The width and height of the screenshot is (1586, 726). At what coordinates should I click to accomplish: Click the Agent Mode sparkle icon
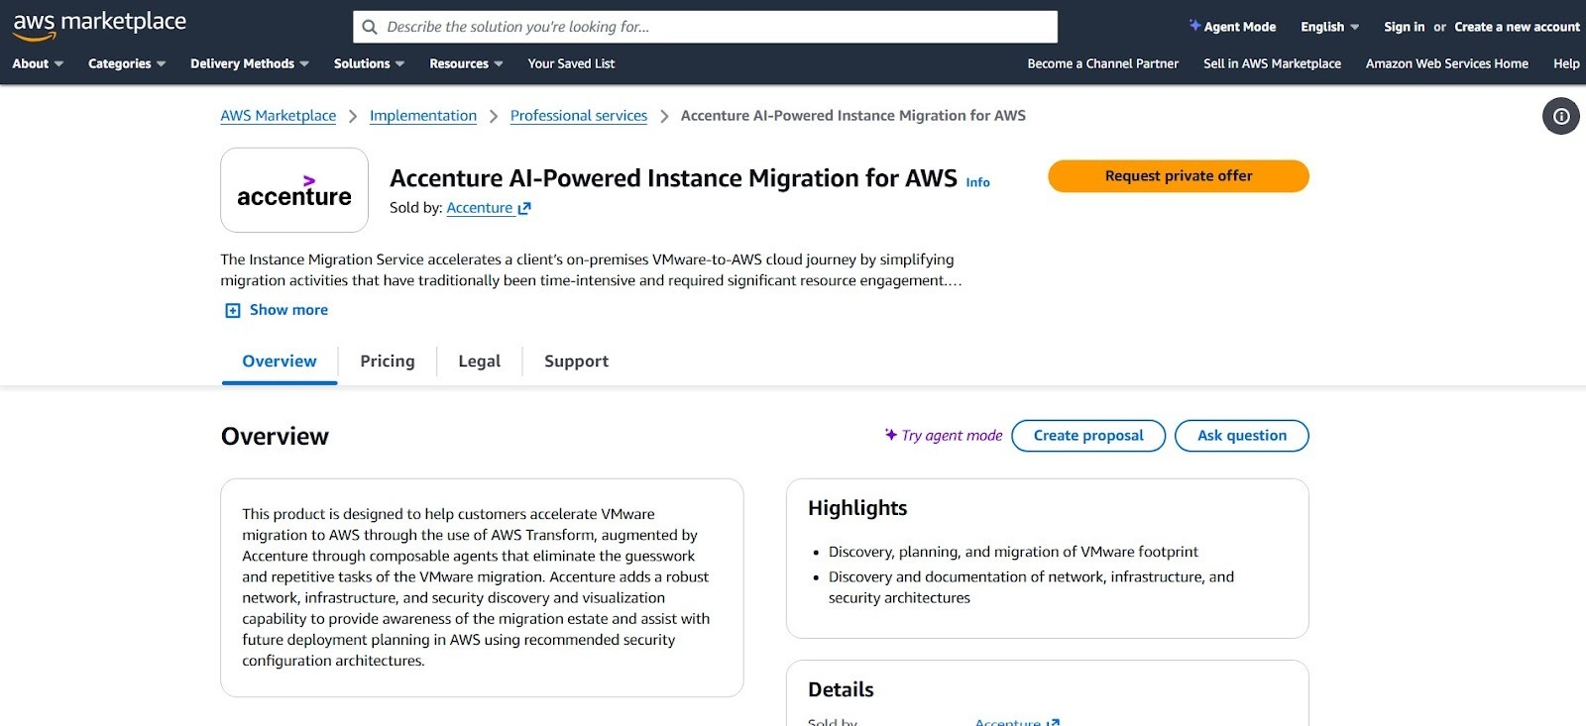pos(1194,26)
